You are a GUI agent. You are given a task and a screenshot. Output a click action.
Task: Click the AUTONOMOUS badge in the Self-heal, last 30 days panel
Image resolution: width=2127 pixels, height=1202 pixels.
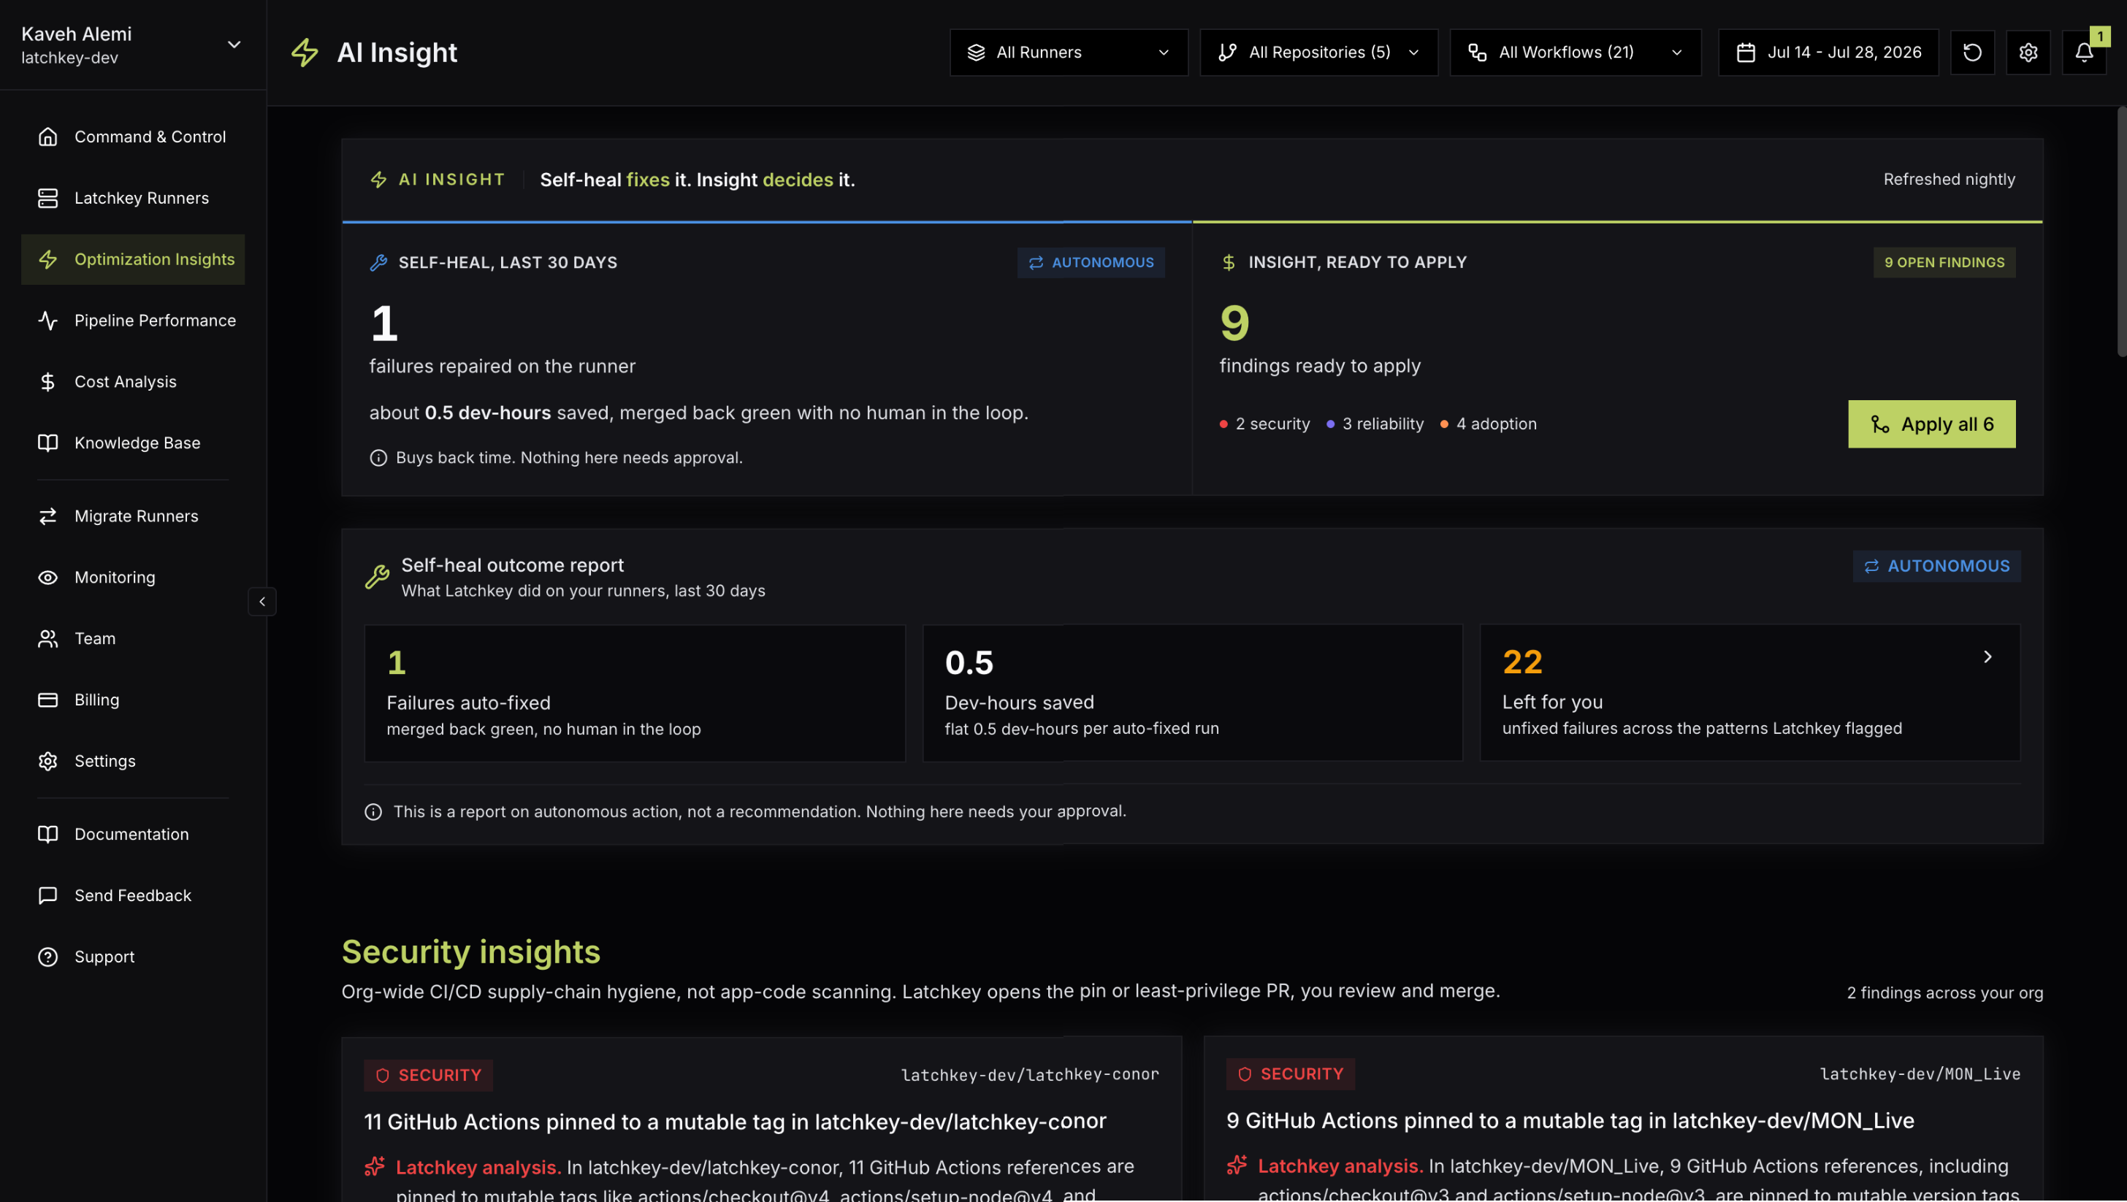point(1090,261)
